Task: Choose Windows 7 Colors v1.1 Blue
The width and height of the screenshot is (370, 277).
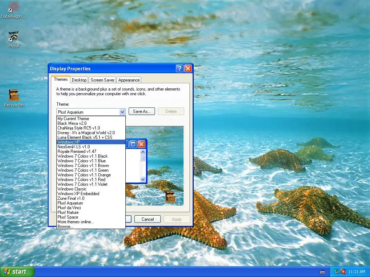Action: pos(91,161)
